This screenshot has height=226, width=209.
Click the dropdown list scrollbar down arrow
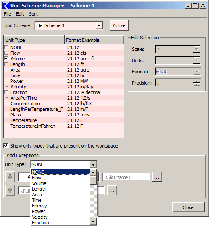(93, 222)
